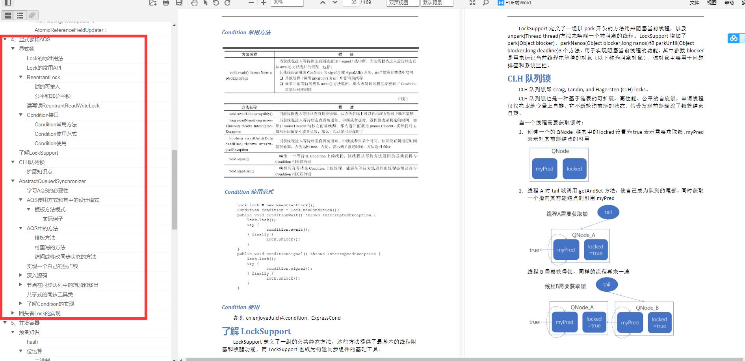
Task: Go to next page arrow
Action: point(335,2)
